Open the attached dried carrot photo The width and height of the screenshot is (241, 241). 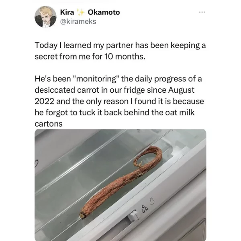[x=120, y=185]
